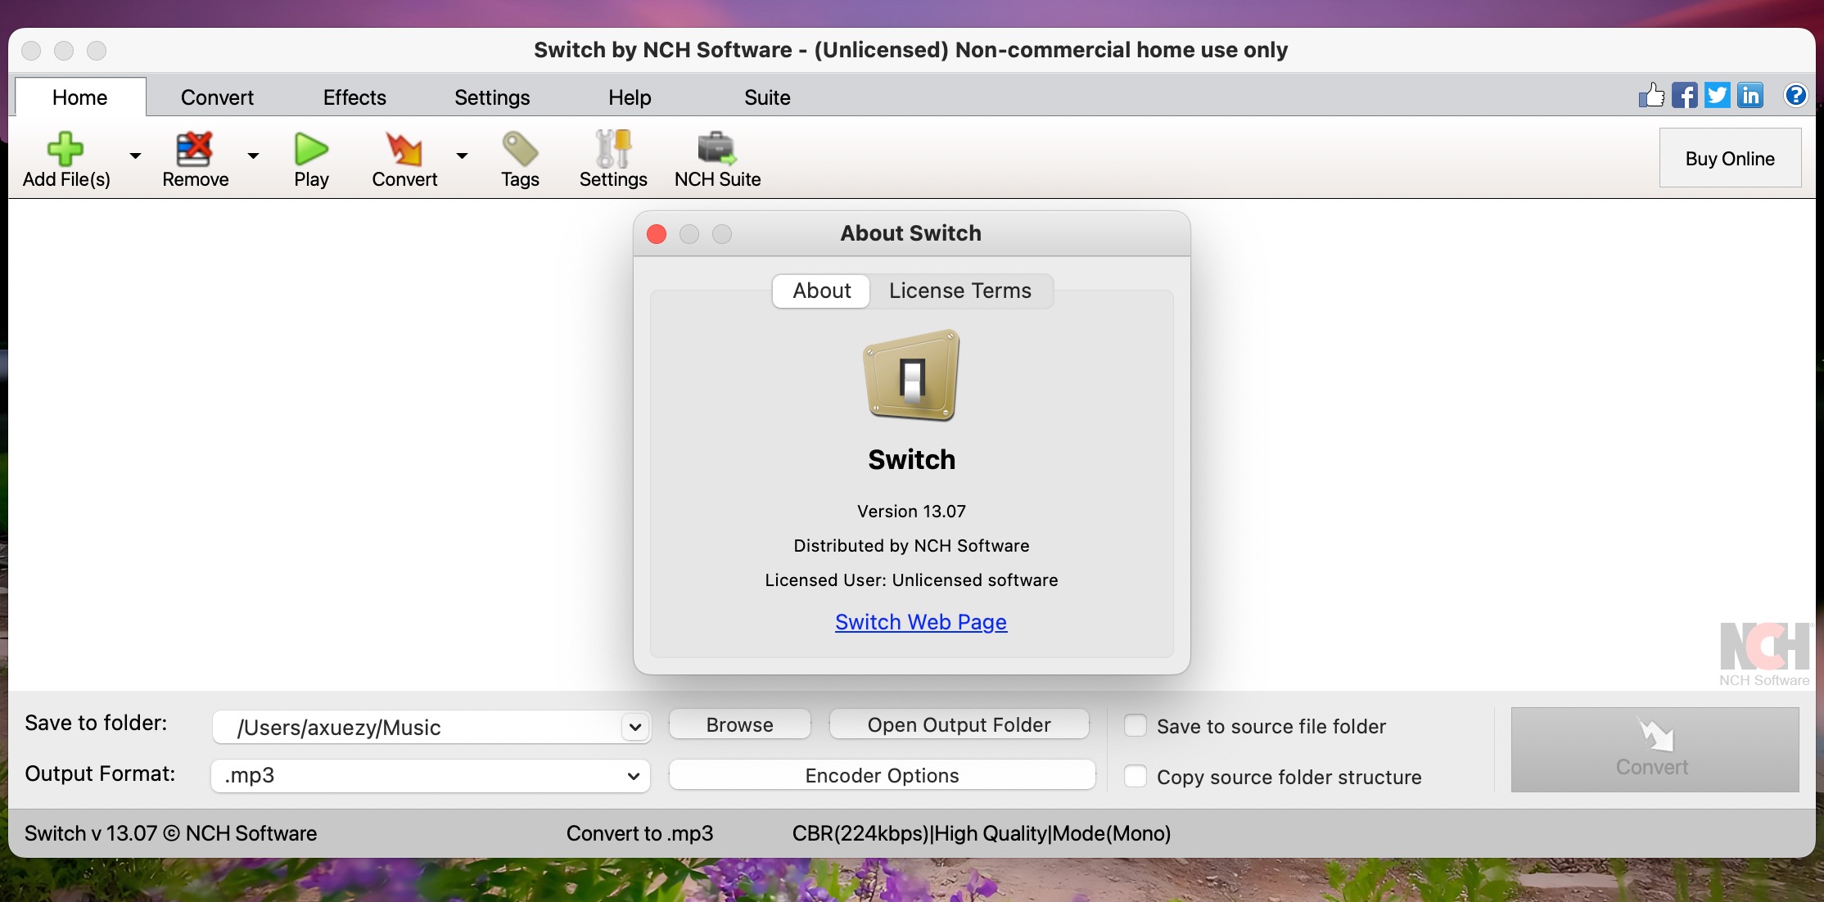Switch to the Home tab
This screenshot has height=902, width=1824.
pos(80,97)
